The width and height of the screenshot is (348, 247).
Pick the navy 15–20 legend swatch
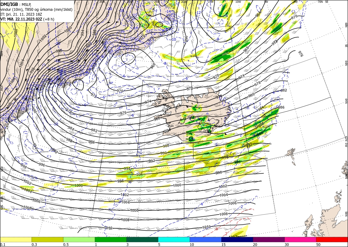(x=237, y=239)
